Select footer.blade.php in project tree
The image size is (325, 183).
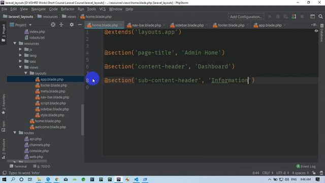coord(53,85)
